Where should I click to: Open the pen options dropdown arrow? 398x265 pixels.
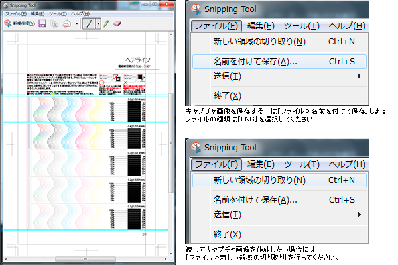tap(98, 24)
